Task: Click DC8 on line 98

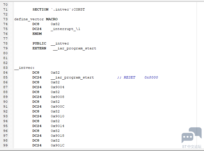Action: pyautogui.click(x=36, y=140)
